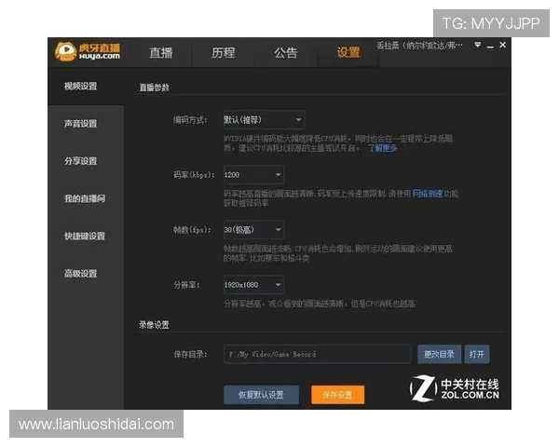Open 我的直播间 in the sidebar

(85, 198)
